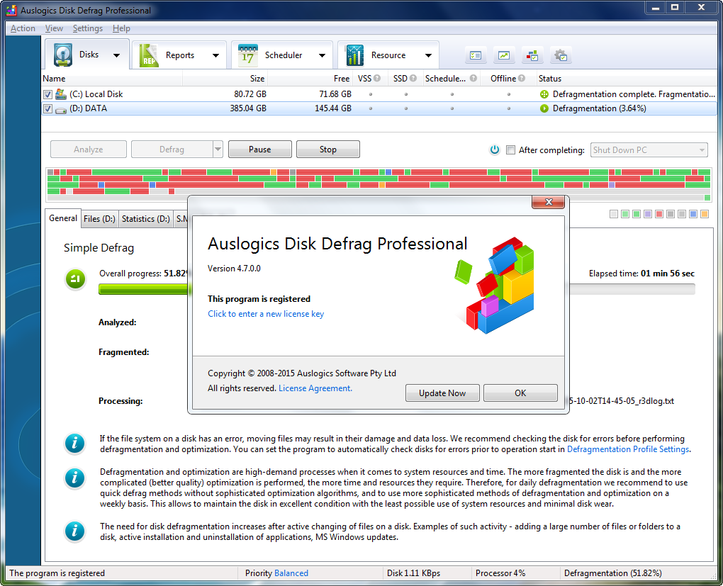Viewport: 723px width, 586px height.
Task: Click the Free column header
Action: click(x=310, y=79)
